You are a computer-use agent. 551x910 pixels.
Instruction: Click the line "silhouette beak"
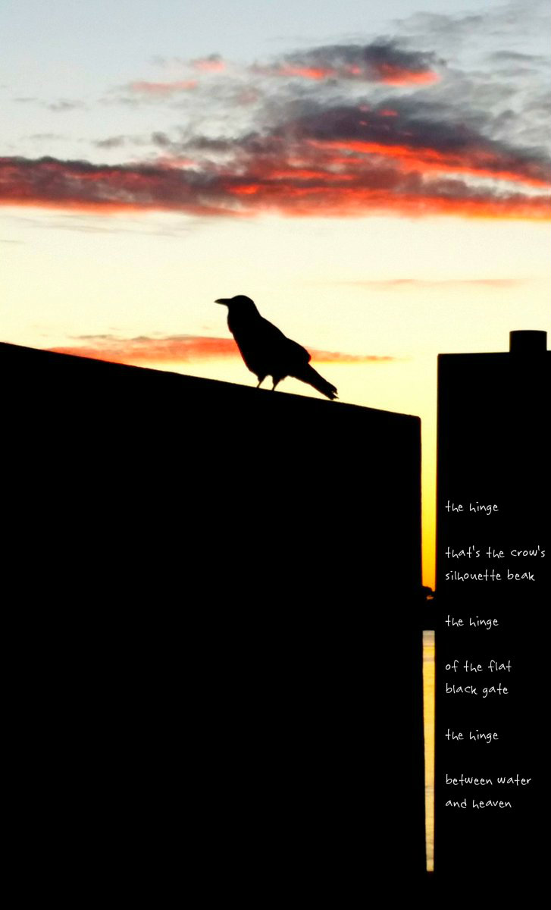(490, 576)
